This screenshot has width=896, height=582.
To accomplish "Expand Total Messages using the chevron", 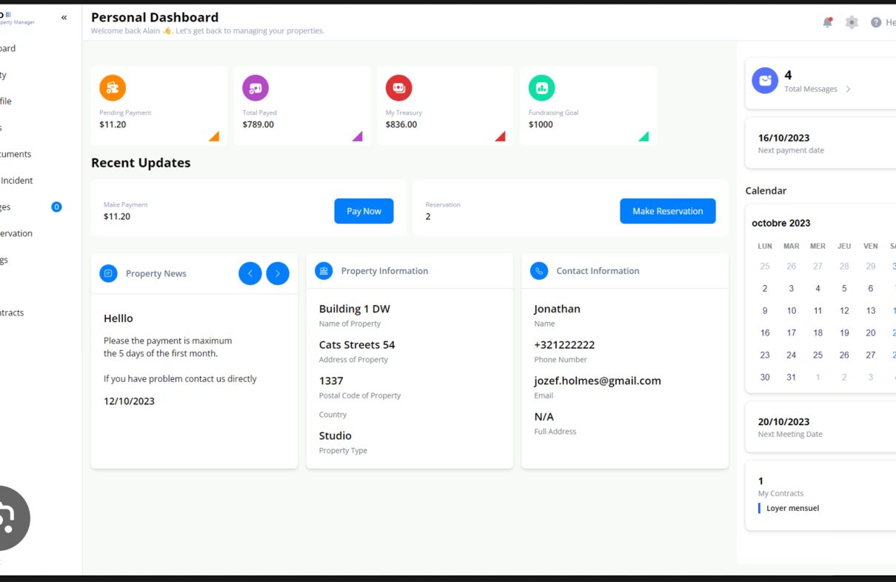I will coord(848,90).
